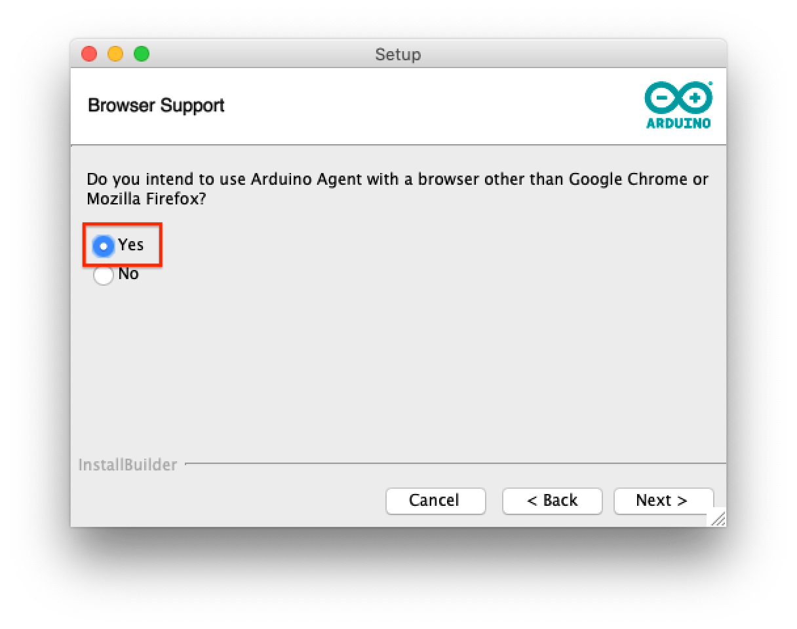This screenshot has width=797, height=629.
Task: Close the Setup window with the red button
Action: [x=89, y=54]
